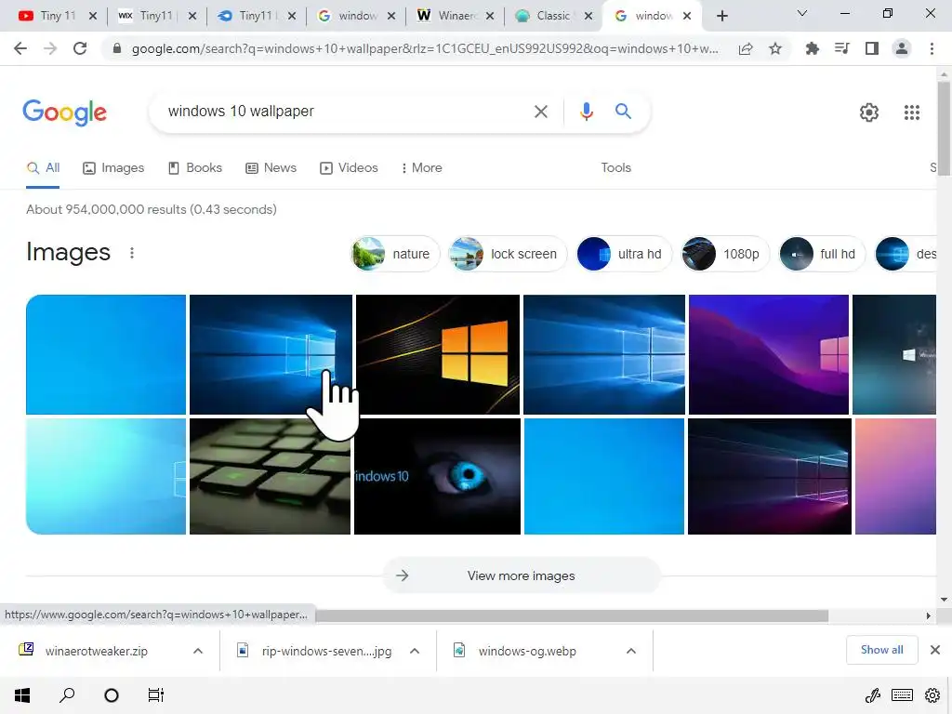Click the vertical page scrollbar thumb
952x714 pixels.
point(944,128)
